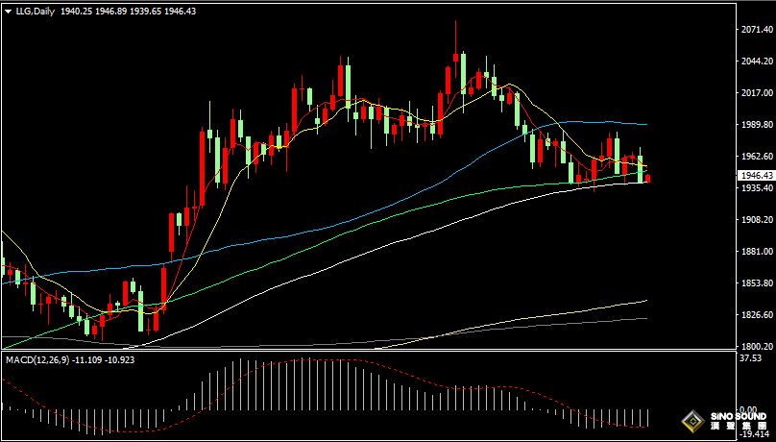Select the MACD(12,26,9) indicator label
The image size is (776, 442).
pyautogui.click(x=37, y=359)
